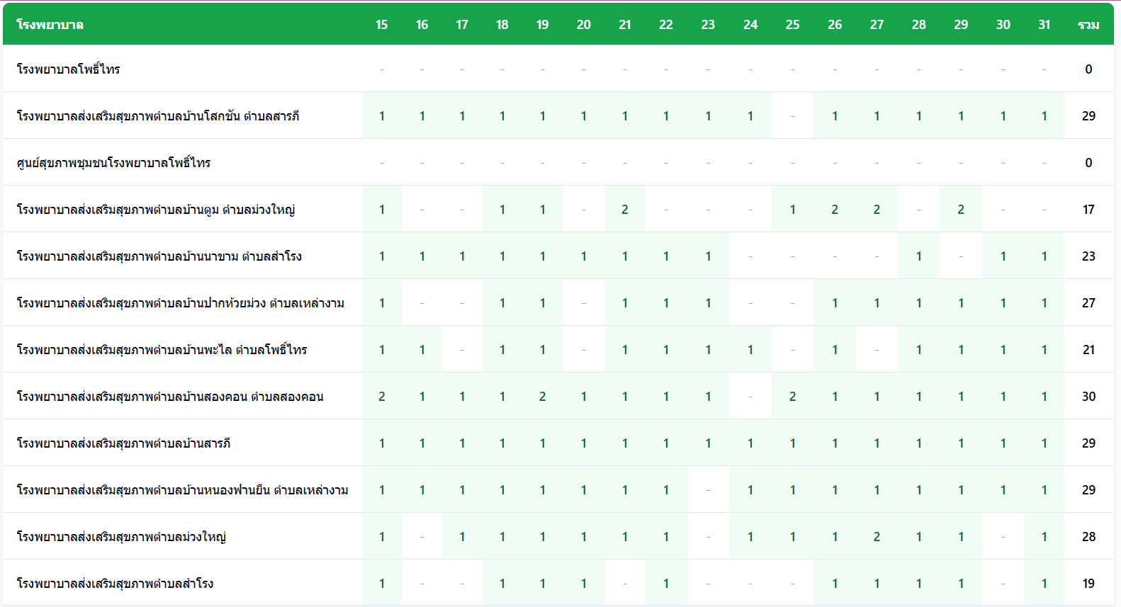Click total 21 in บ้านพะไล row
This screenshot has height=607, width=1121.
pos(1088,349)
